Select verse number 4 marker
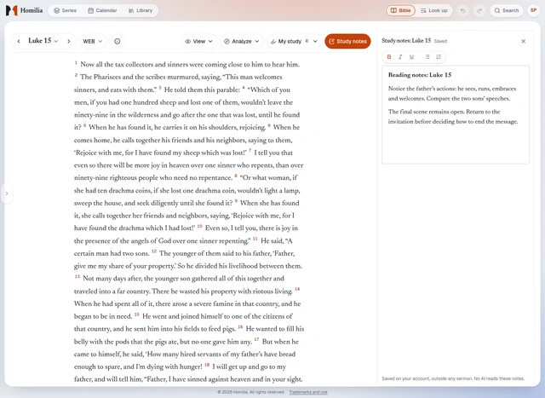The width and height of the screenshot is (545, 398). pyautogui.click(x=244, y=88)
